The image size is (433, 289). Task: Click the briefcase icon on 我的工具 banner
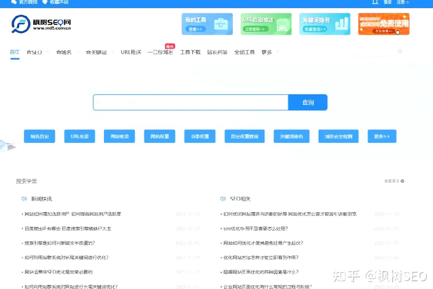221,24
